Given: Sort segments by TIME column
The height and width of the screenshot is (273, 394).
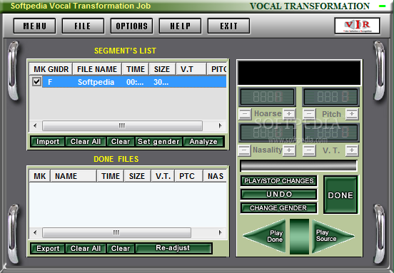Looking at the screenshot, I should point(136,69).
